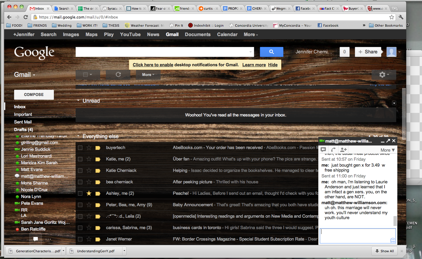Select the openmedia email checkbox
422x259 pixels.
click(80, 216)
